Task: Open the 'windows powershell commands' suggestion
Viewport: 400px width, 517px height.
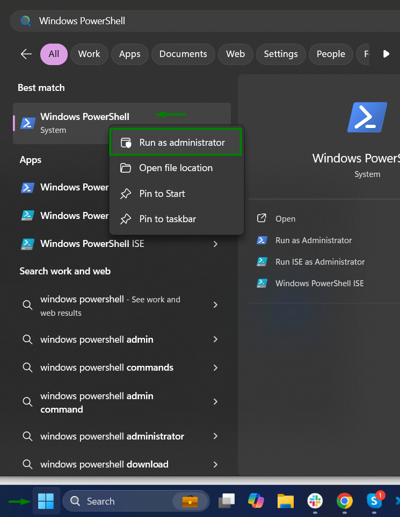Action: click(122, 367)
